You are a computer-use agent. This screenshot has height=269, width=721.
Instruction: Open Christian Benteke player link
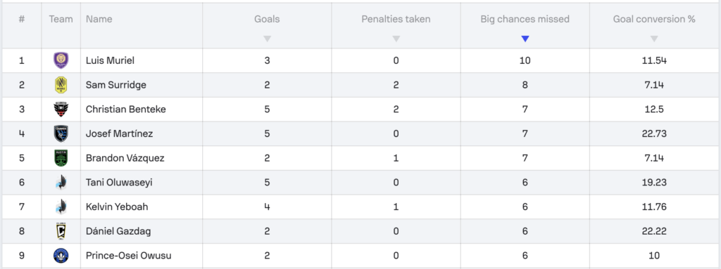tap(126, 110)
